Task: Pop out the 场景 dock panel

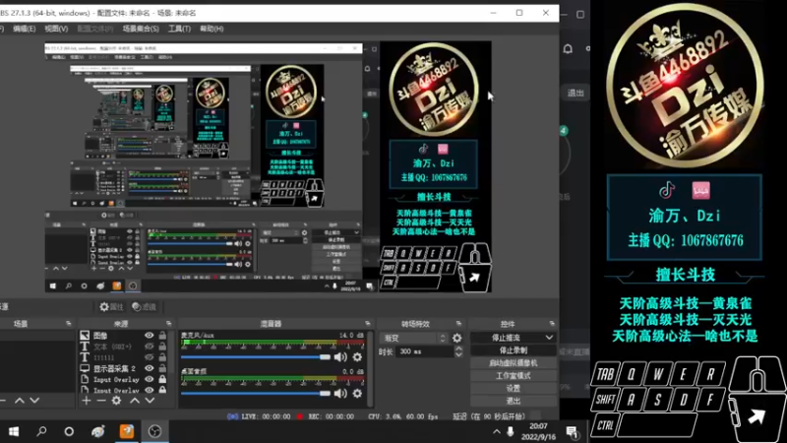Action: [x=68, y=324]
